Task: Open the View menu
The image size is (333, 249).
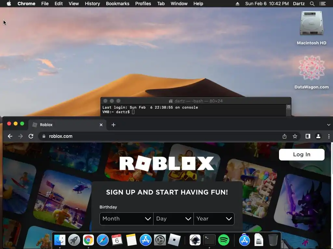Action: [x=74, y=4]
